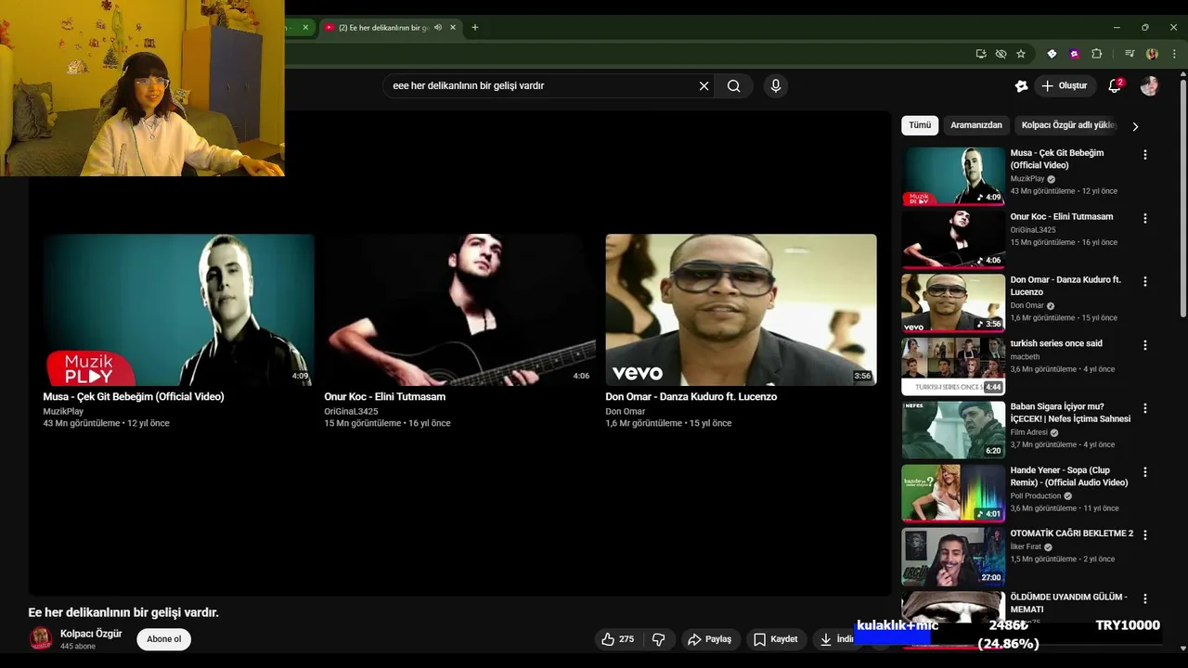Dislike the video with thumbs down
The image size is (1188, 668).
658,639
